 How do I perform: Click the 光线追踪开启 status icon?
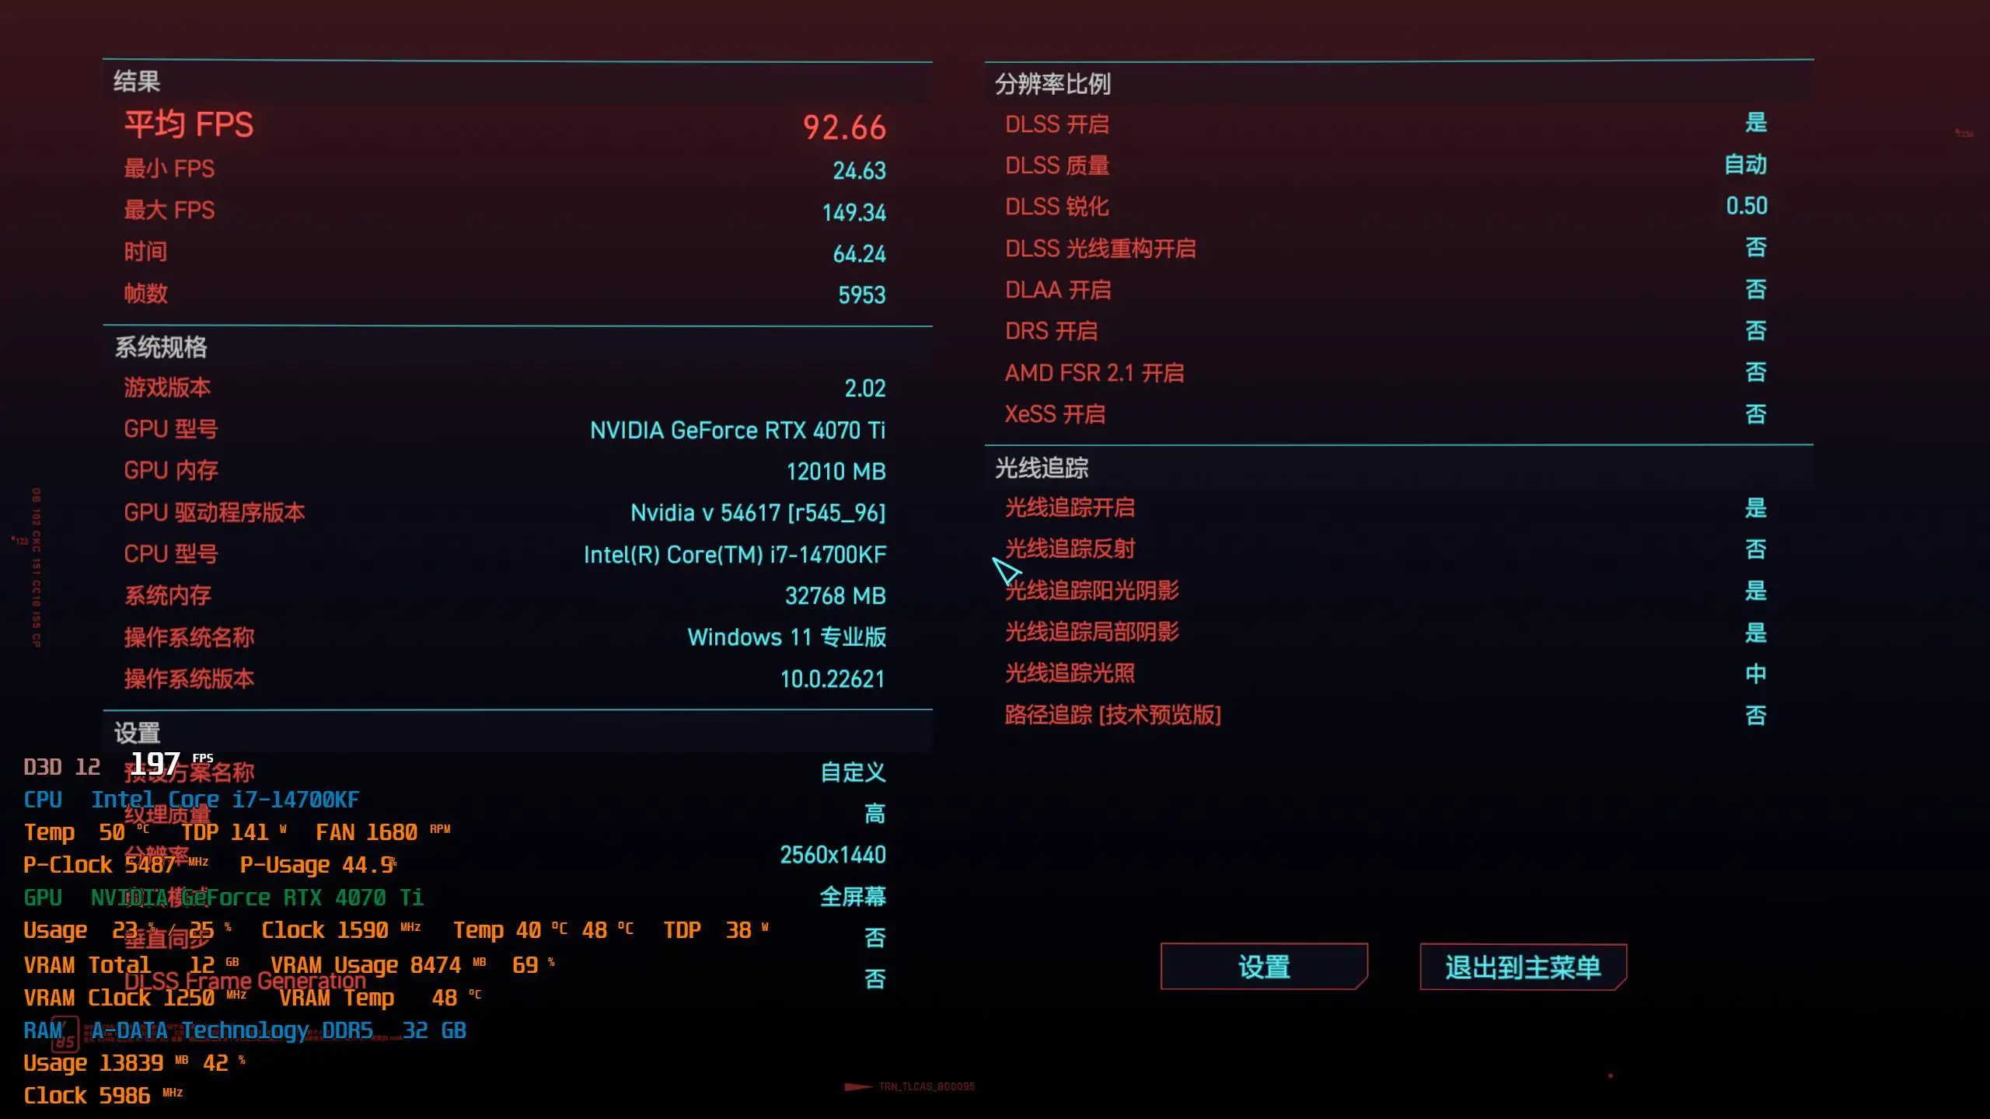coord(1754,507)
